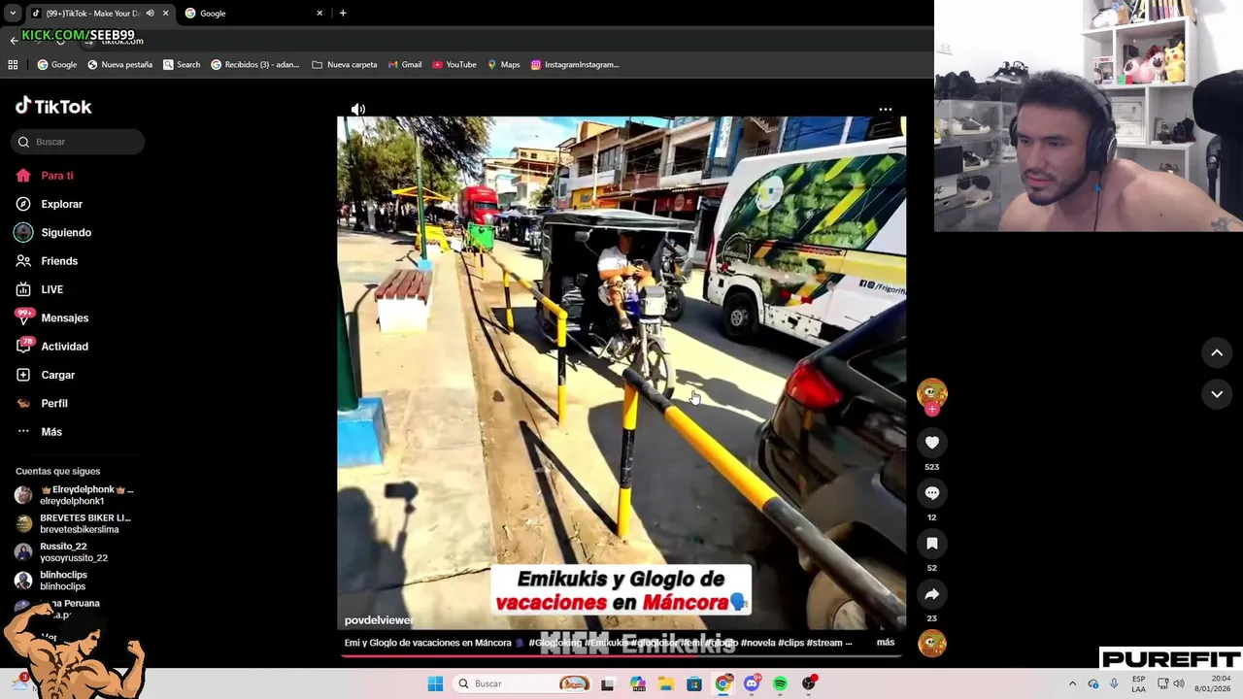Screen dimensions: 1243x699
Task: Follow the creator with the plus badge
Action: (x=932, y=410)
